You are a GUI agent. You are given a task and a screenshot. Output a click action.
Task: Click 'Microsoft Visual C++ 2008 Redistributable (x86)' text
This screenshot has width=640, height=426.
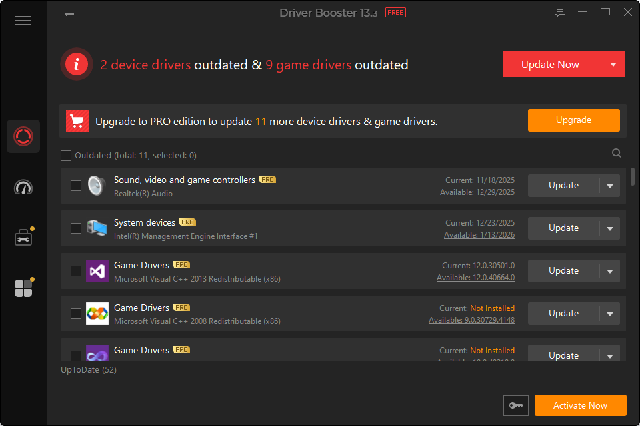click(x=197, y=321)
